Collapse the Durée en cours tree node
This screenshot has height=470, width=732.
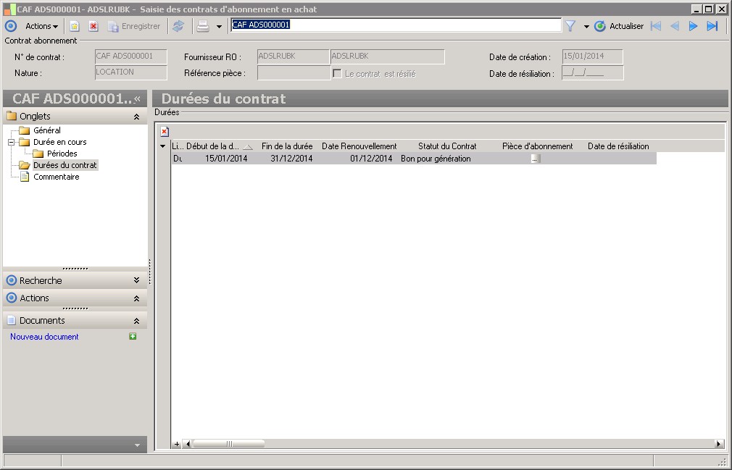click(x=11, y=142)
